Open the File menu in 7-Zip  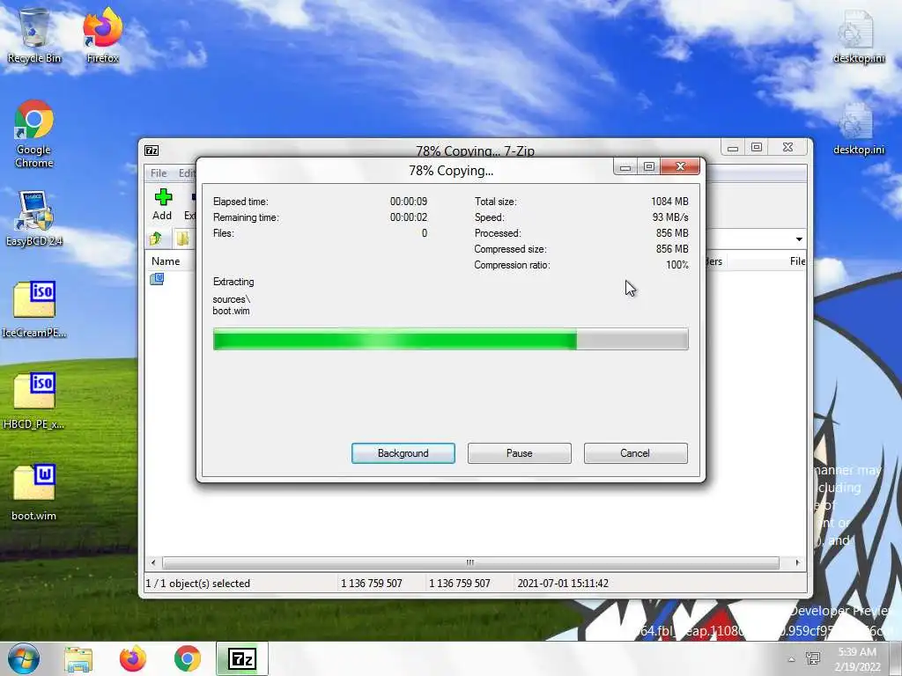159,173
